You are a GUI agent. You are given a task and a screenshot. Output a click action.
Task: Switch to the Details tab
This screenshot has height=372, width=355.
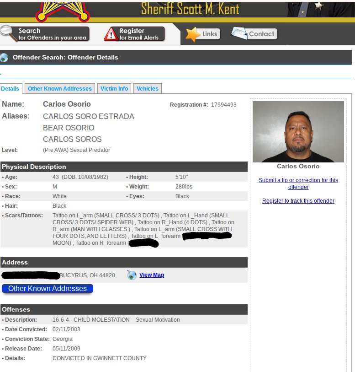(10, 89)
